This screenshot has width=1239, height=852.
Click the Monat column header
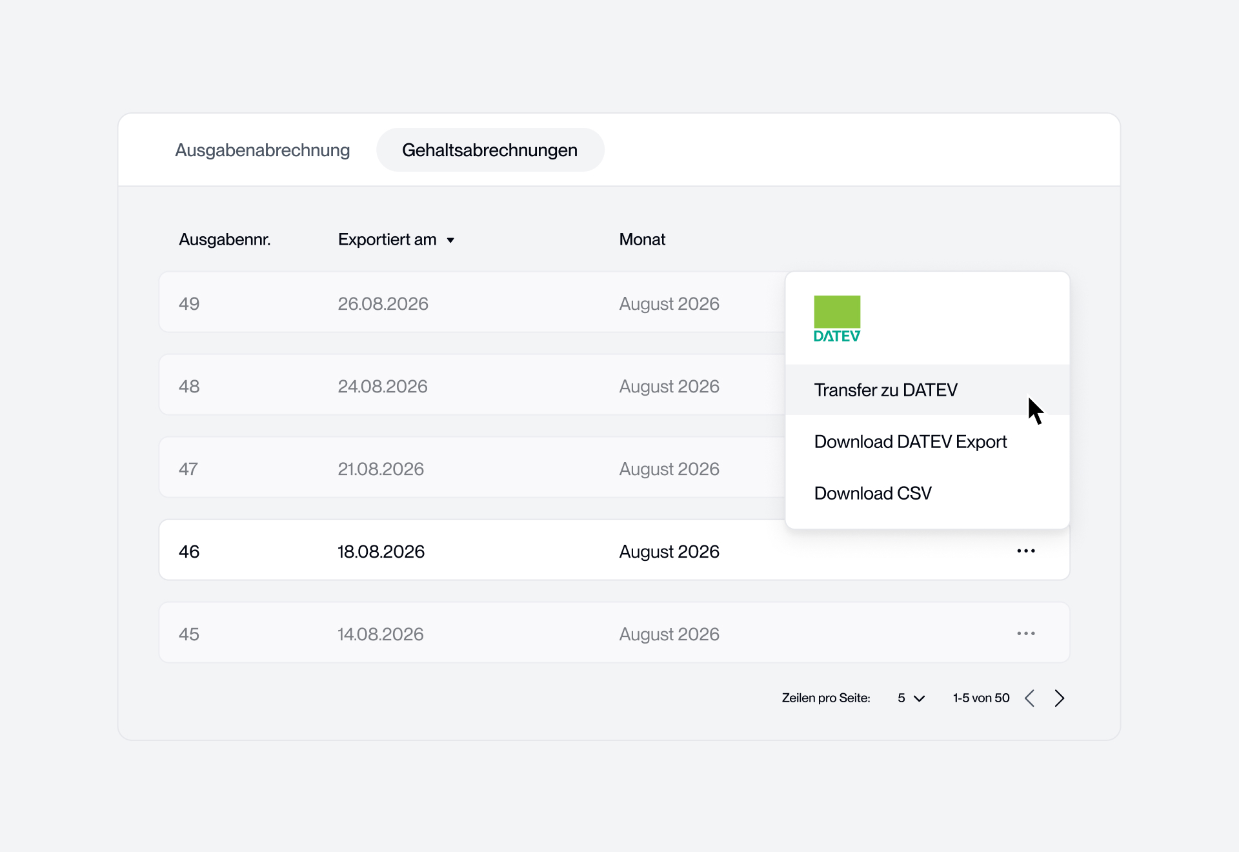642,239
